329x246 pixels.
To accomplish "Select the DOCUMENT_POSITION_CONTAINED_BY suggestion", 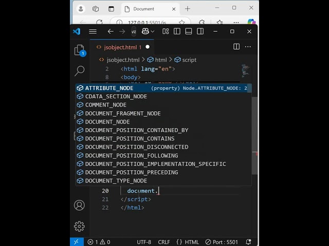I will click(163, 130).
